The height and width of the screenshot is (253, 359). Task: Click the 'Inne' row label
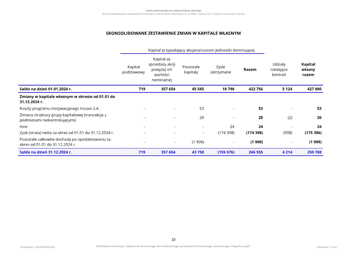pyautogui.click(x=23, y=127)
